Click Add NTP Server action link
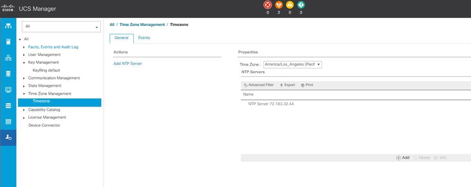Screen dimensions: 471x187 point(128,64)
